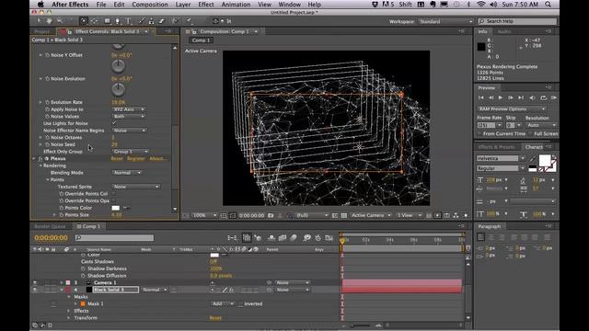
Task: Click timeline search field
Action: [114, 237]
